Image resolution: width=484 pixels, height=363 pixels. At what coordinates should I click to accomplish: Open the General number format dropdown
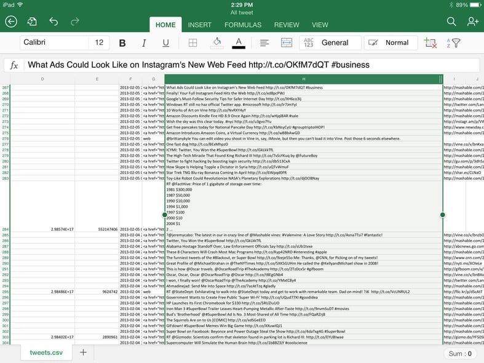pyautogui.click(x=330, y=42)
